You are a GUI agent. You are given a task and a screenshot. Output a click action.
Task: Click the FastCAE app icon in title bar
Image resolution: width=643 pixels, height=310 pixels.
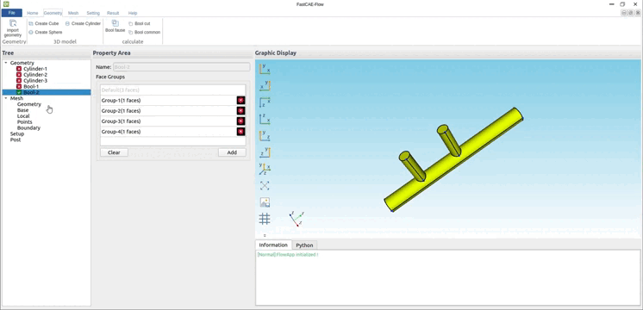[x=6, y=3]
